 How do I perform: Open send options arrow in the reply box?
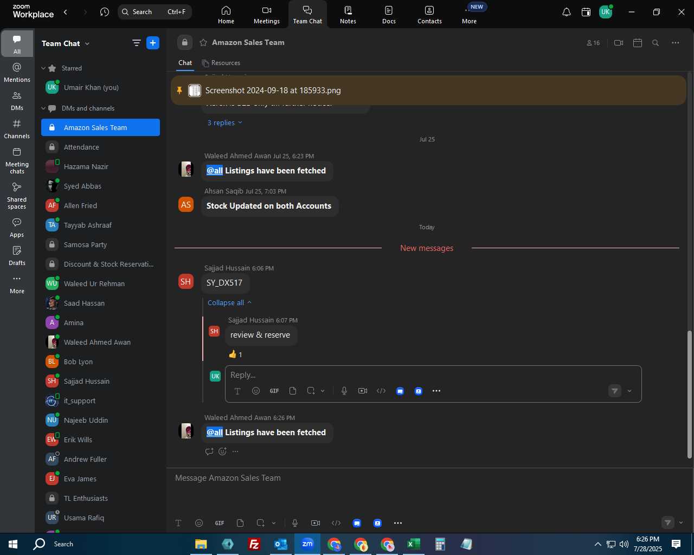click(629, 391)
